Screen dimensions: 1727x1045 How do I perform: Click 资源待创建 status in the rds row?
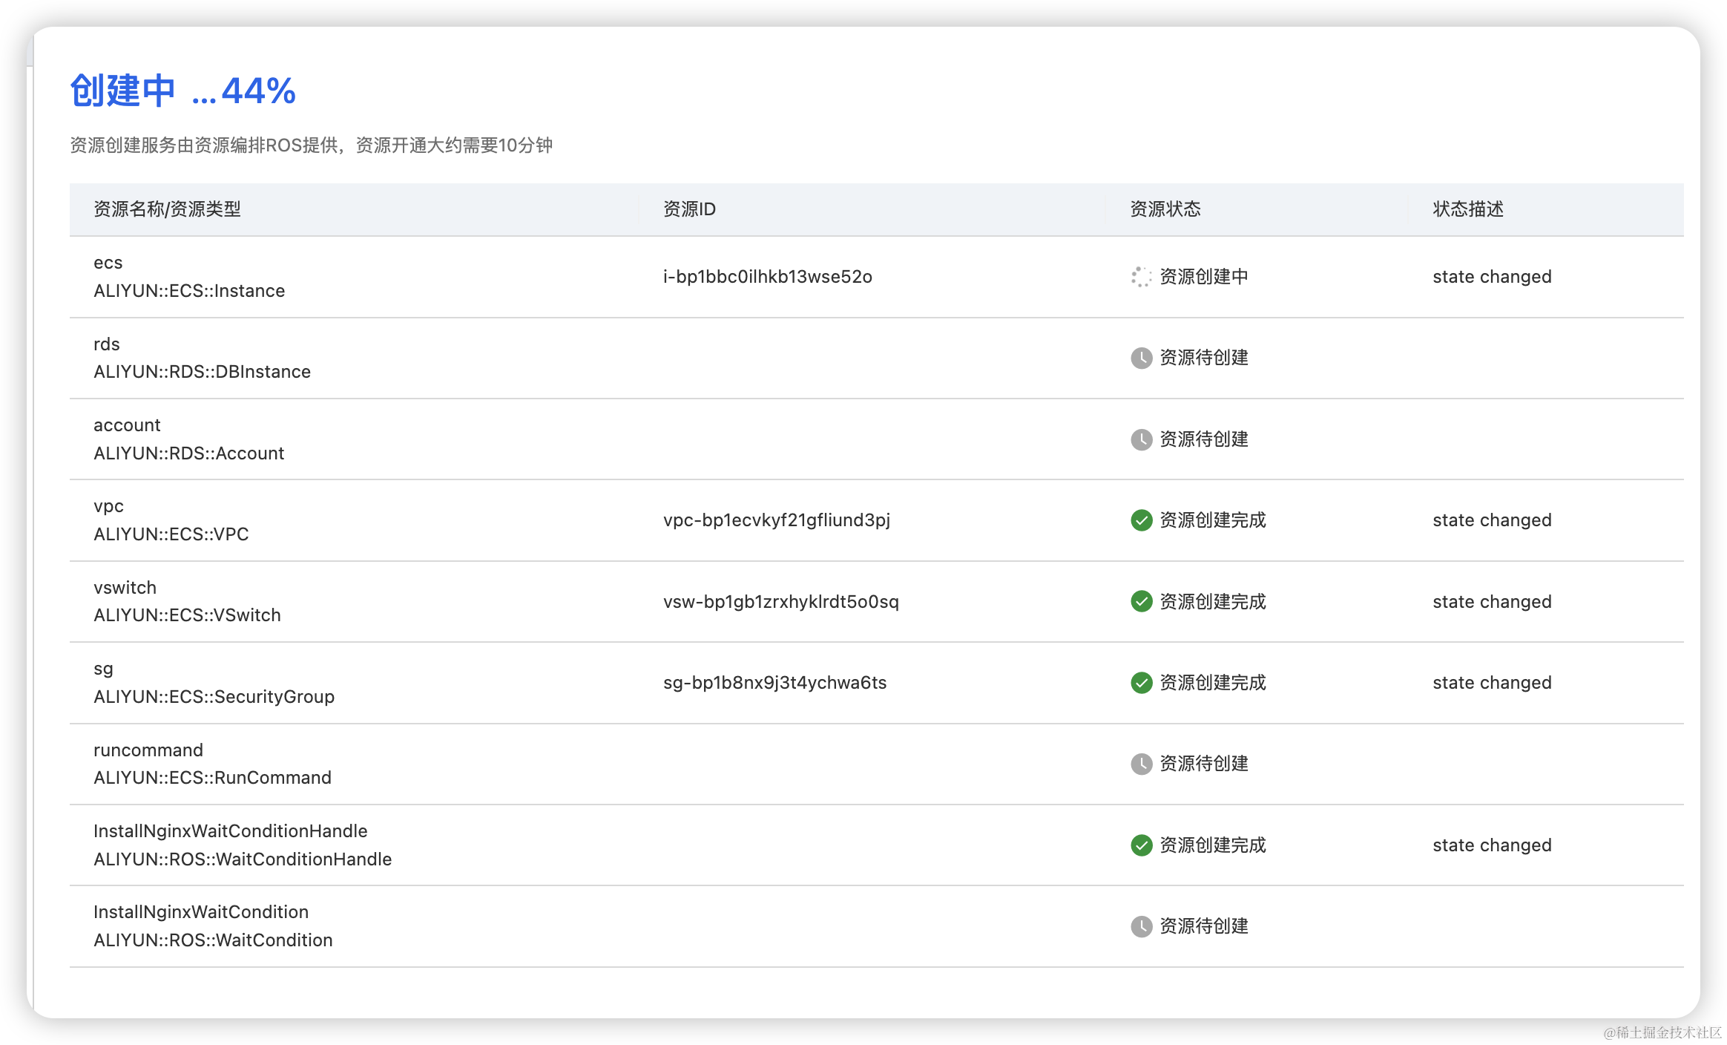[1204, 358]
